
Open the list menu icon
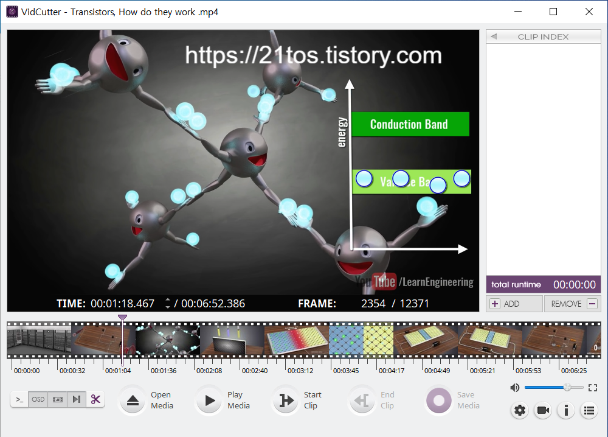point(589,410)
